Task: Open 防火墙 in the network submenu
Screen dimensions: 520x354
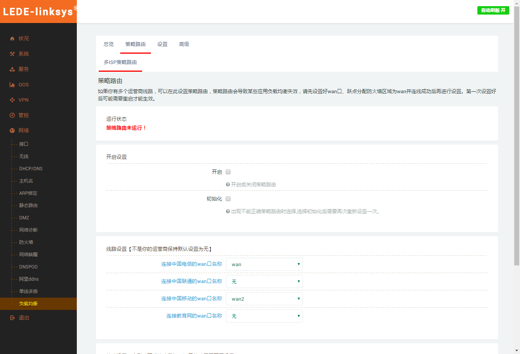Action: pos(26,242)
